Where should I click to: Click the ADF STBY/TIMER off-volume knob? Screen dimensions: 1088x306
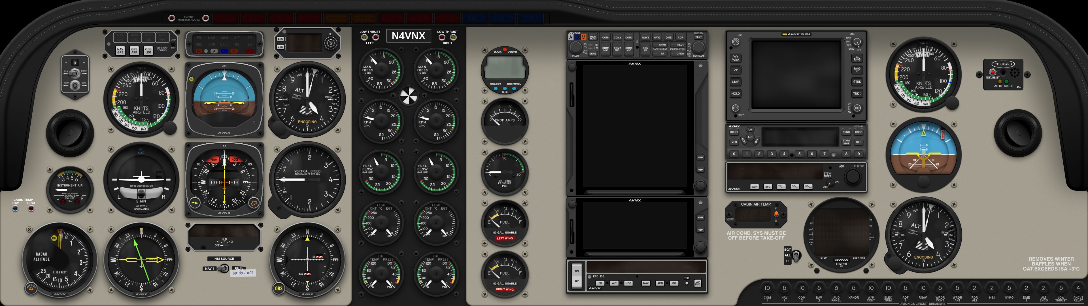pyautogui.click(x=830, y=183)
